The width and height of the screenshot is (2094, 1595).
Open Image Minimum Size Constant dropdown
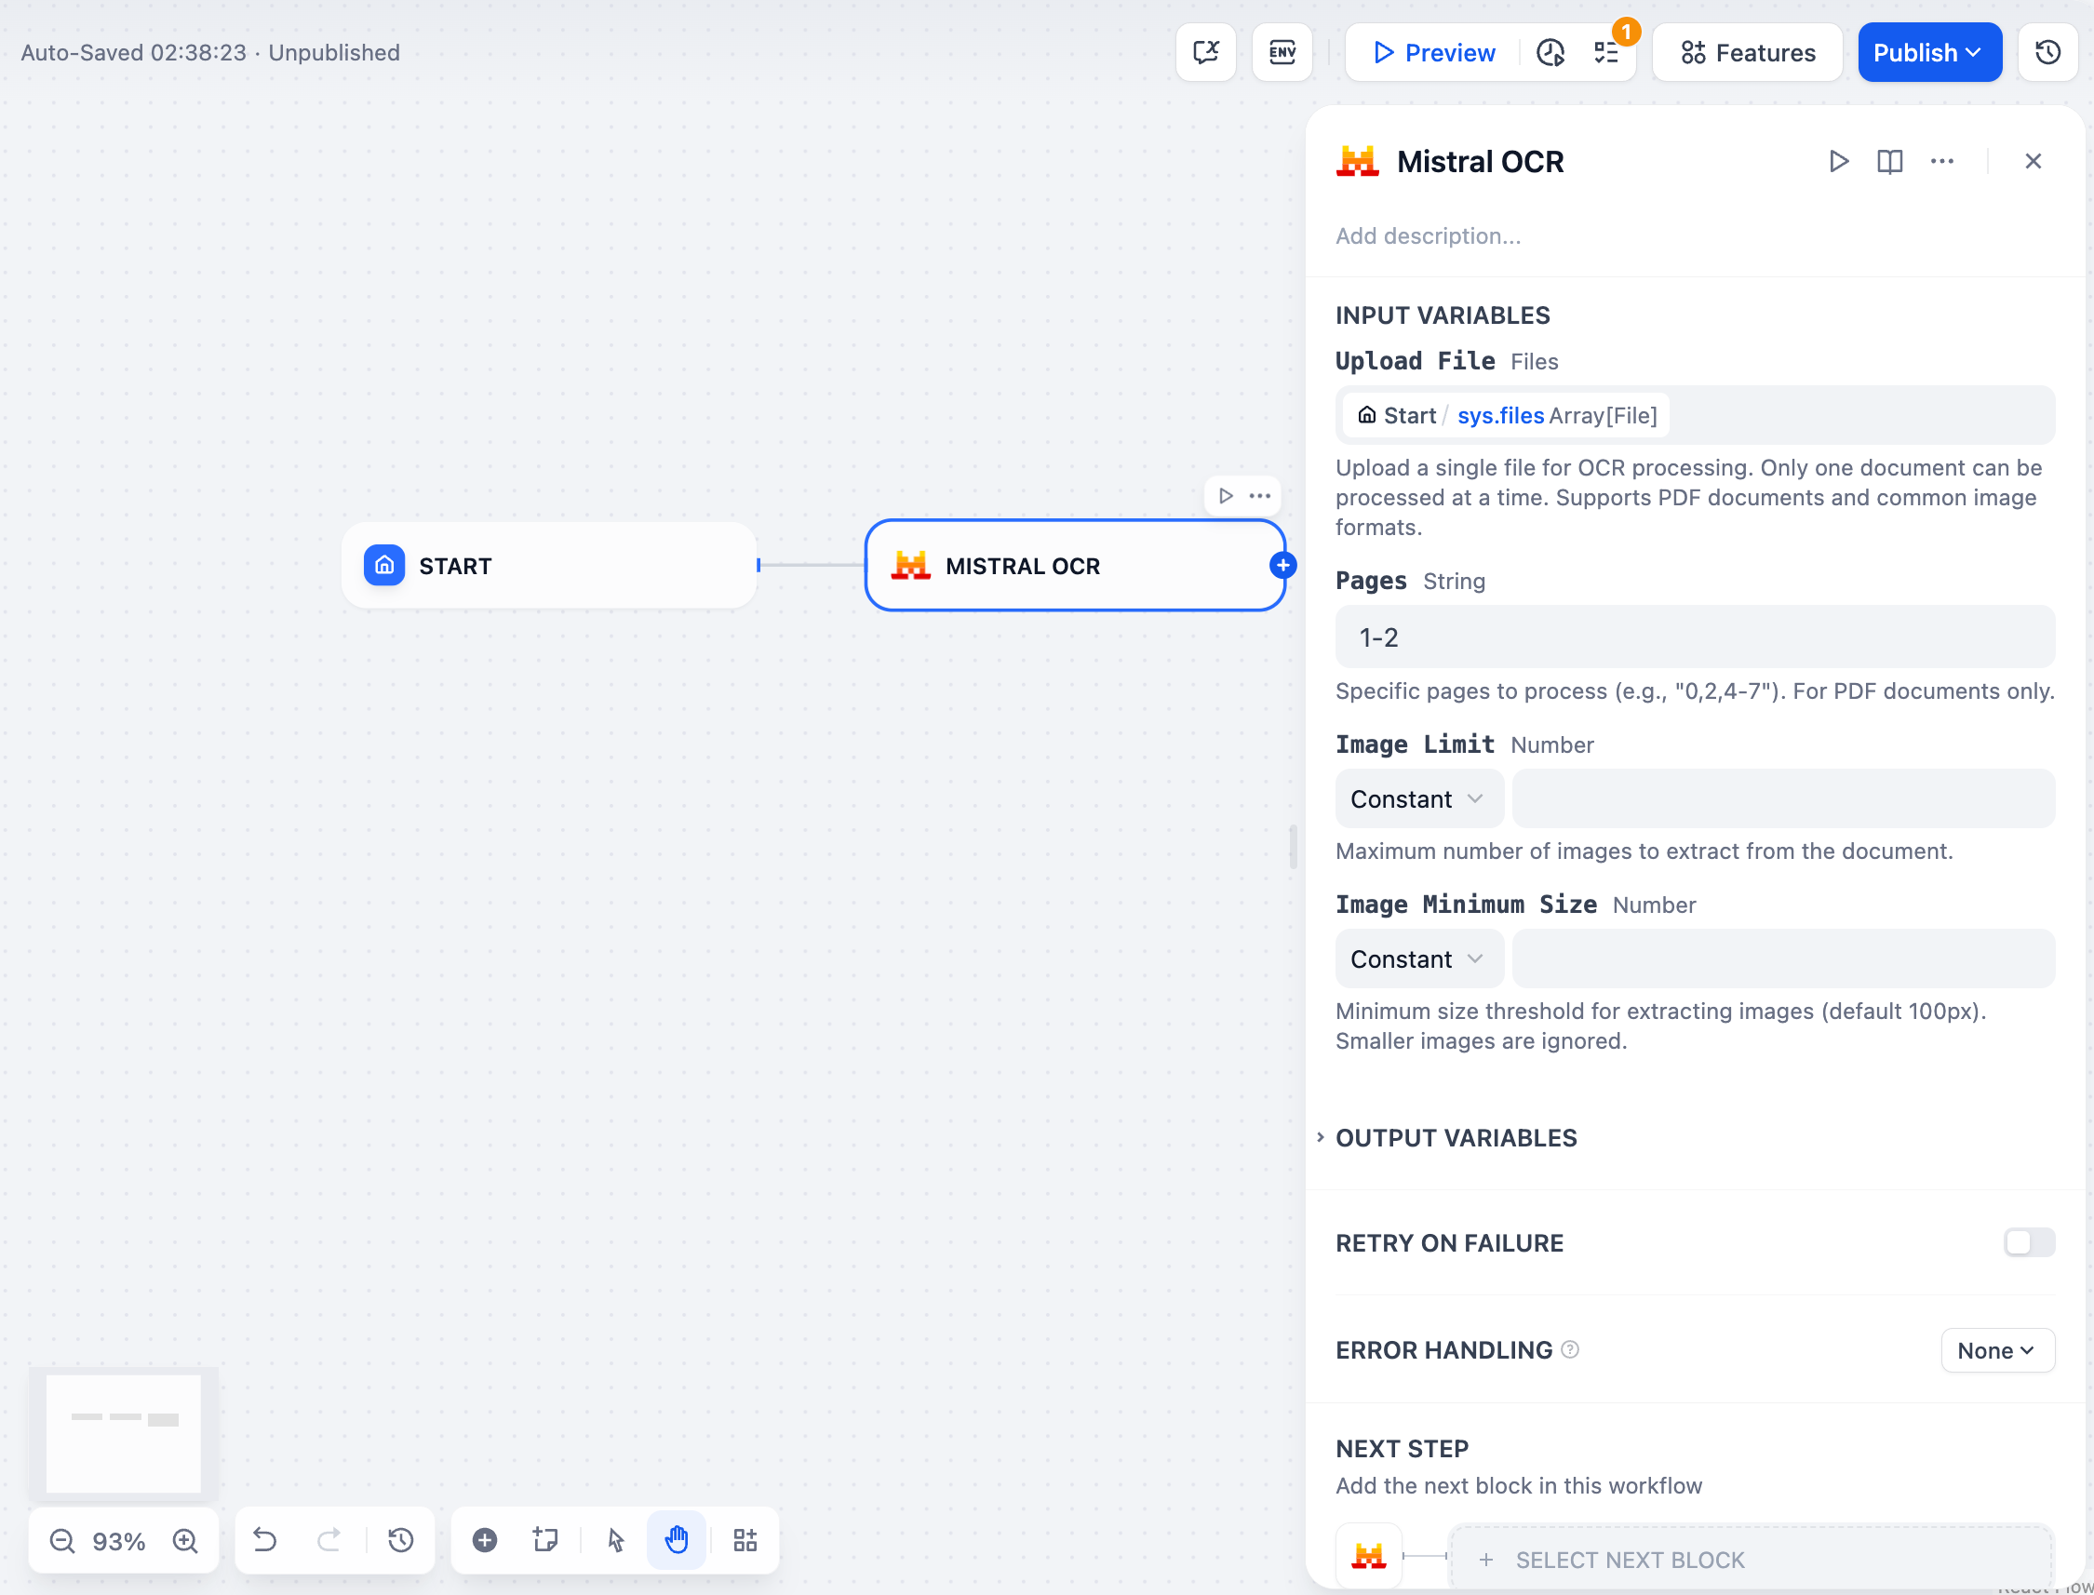[x=1418, y=958]
